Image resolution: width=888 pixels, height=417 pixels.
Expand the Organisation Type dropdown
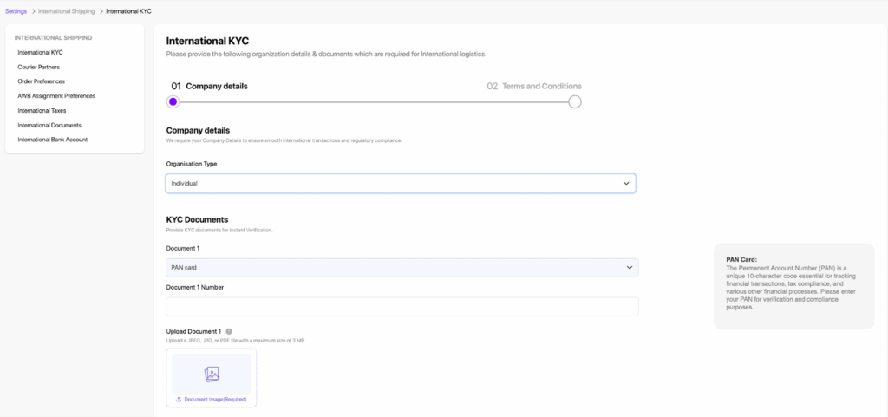point(400,184)
